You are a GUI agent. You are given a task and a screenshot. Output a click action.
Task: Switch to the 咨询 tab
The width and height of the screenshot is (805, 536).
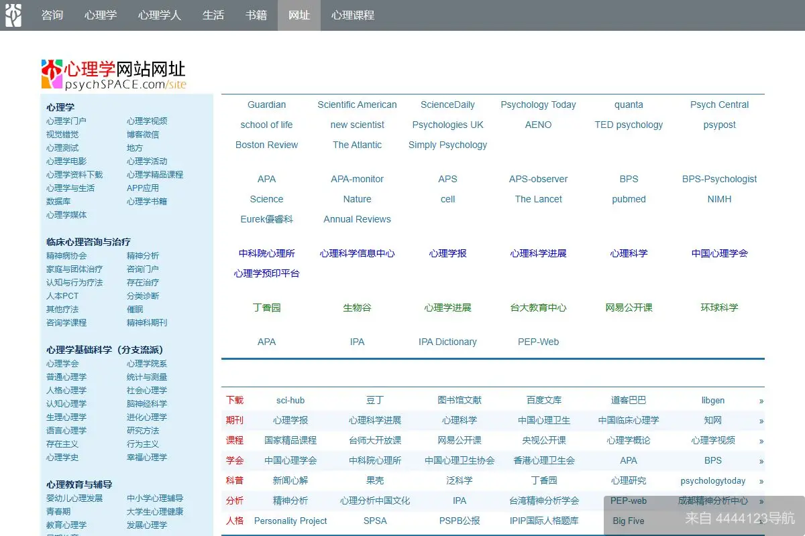[x=52, y=15]
